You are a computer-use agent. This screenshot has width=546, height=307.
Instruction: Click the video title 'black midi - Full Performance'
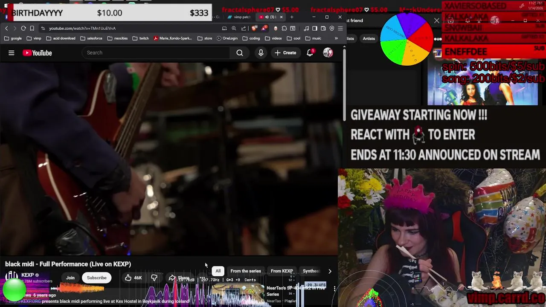click(68, 264)
